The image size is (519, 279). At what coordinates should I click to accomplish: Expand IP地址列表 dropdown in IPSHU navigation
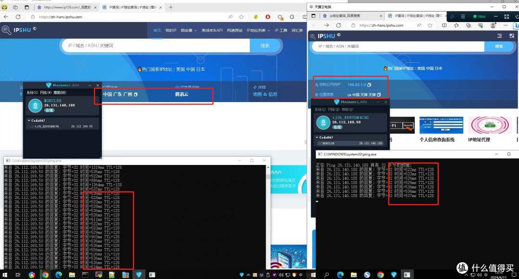[258, 30]
